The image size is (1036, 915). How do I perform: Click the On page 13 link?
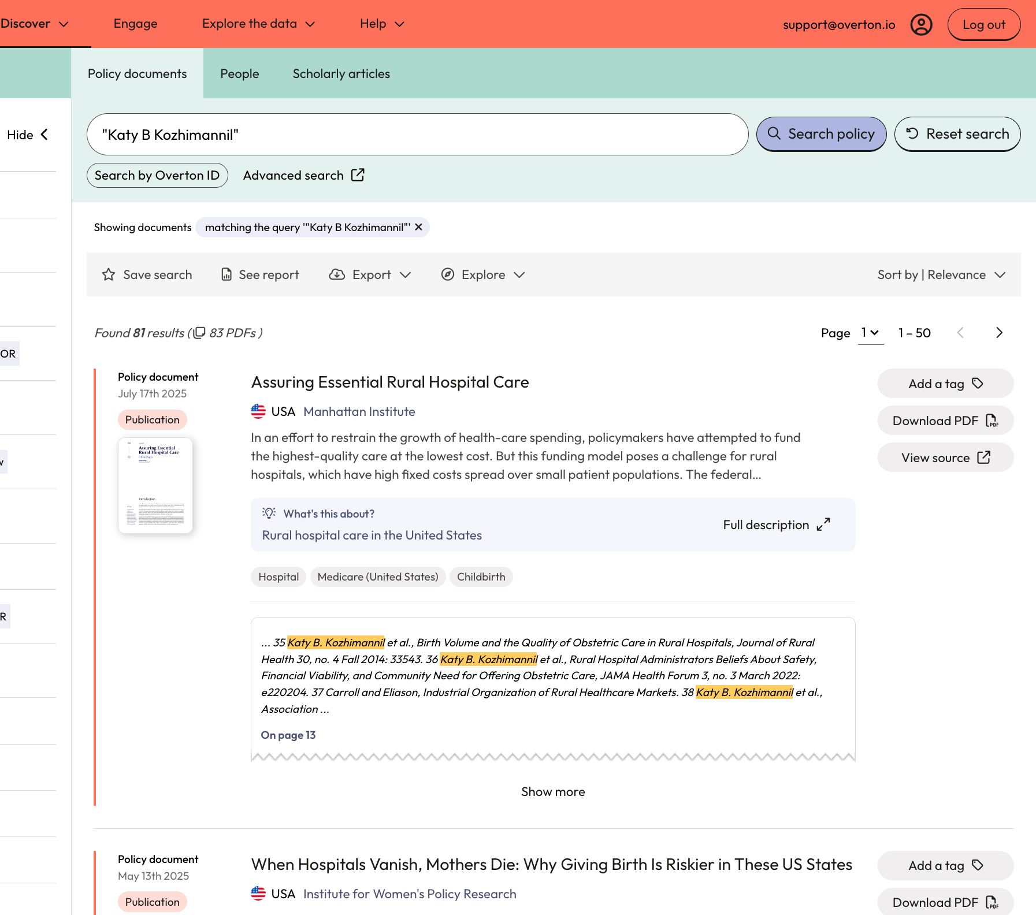(288, 735)
